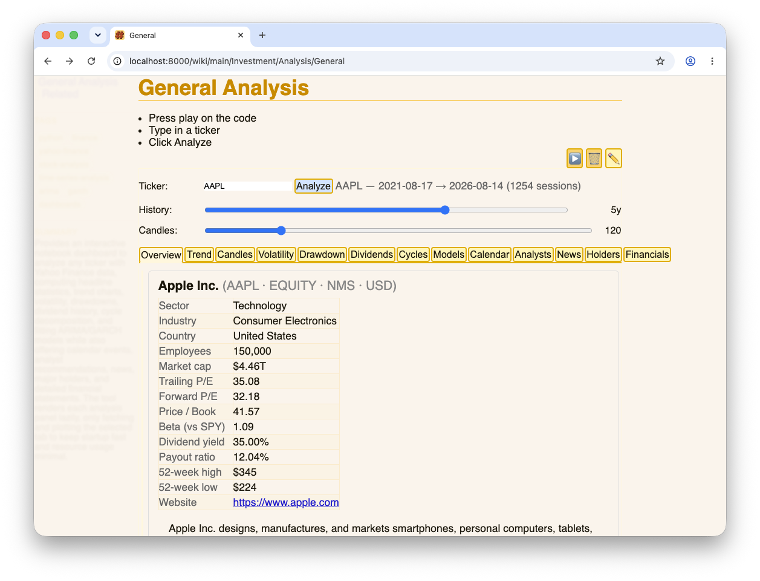Click the Price / Book value 41.57
Screen dimensions: 760x581
tap(246, 412)
